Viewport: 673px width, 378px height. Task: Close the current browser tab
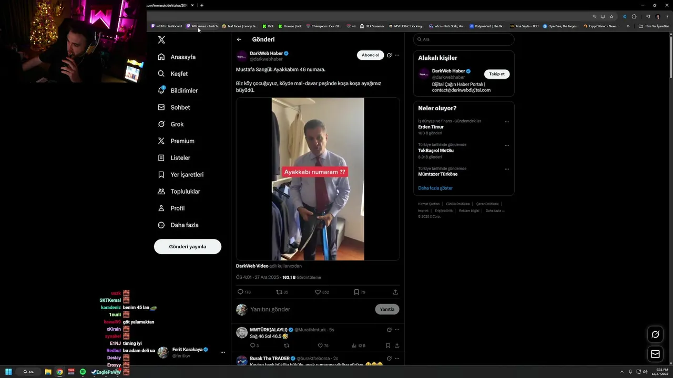192,5
